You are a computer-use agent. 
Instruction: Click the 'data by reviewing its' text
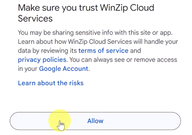(x=47, y=51)
